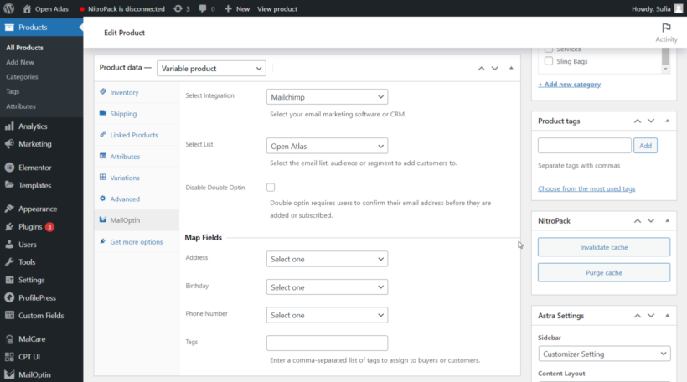Image resolution: width=687 pixels, height=382 pixels.
Task: Move Astra Settings panel down
Action: click(x=651, y=316)
